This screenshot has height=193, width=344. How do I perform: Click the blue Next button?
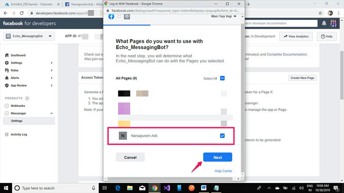pyautogui.click(x=217, y=157)
